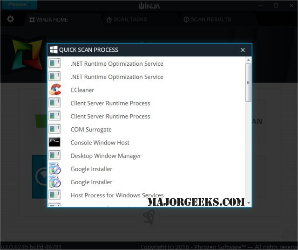The image size is (298, 250).
Task: Click the Console Window Host terminal icon
Action: click(x=54, y=142)
